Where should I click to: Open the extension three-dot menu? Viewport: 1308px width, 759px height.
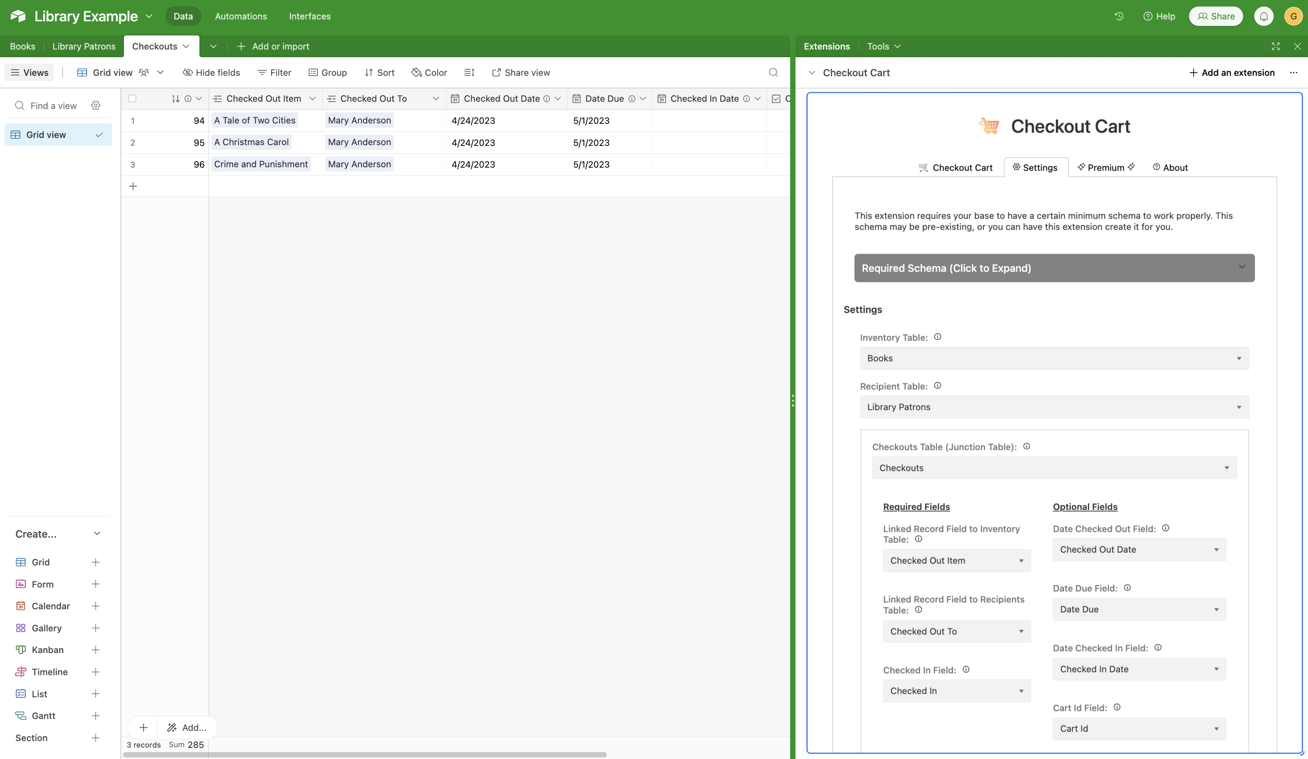coord(1293,72)
